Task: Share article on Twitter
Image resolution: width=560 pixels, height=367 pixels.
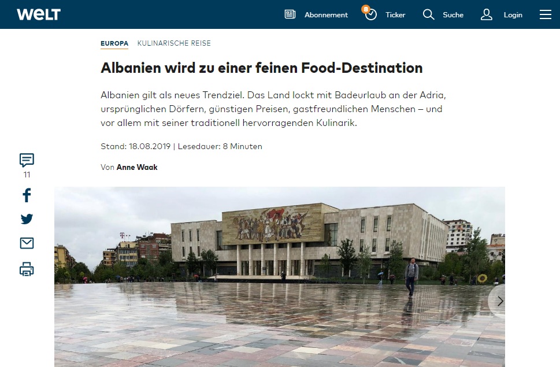Action: [x=27, y=219]
